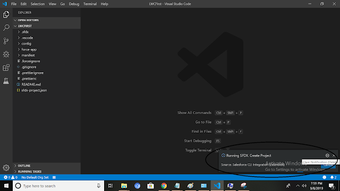The image size is (340, 191).
Task: Expand the config folder
Action: tap(47, 44)
